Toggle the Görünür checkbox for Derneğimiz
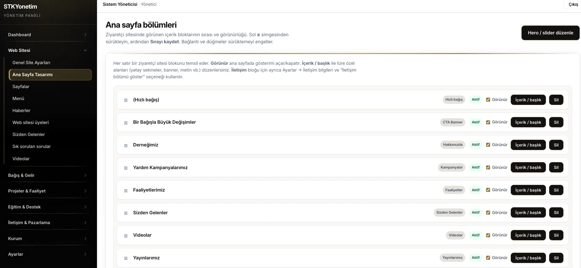581x268 pixels. coord(488,145)
